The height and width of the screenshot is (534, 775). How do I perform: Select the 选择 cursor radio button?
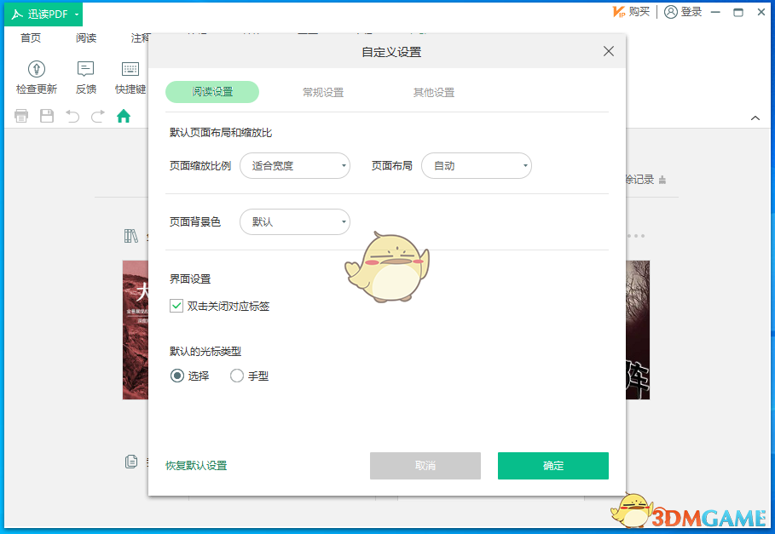(x=177, y=375)
